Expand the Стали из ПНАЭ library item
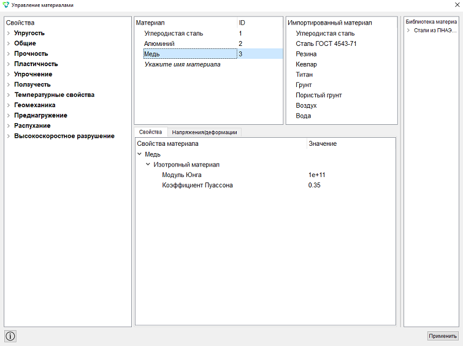Image resolution: width=463 pixels, height=346 pixels. click(x=408, y=31)
